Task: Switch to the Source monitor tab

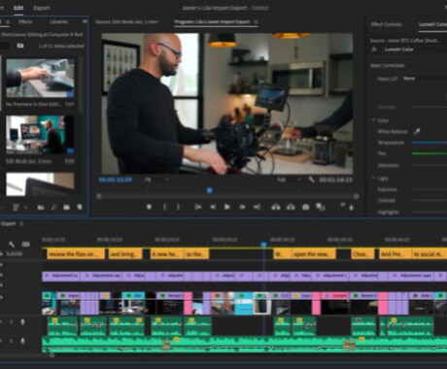Action: (x=126, y=22)
